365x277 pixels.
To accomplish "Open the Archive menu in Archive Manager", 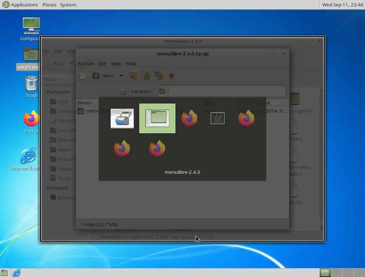I will point(86,63).
